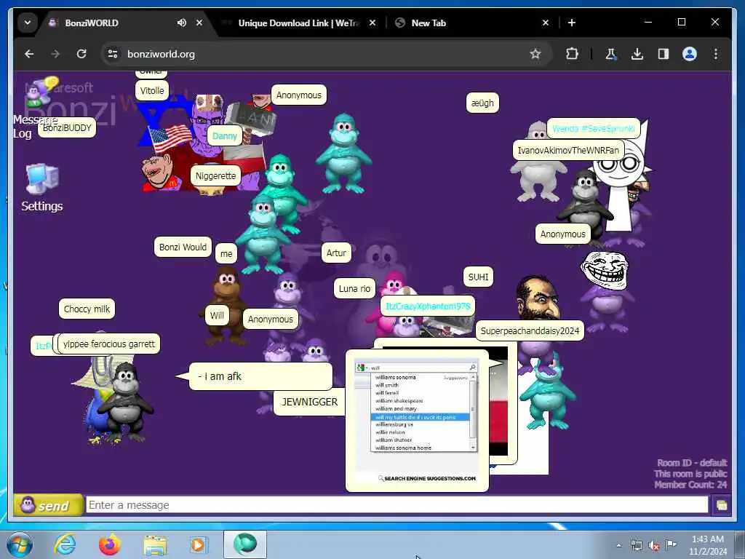
Task: Click the browser forward arrow
Action: (55, 54)
